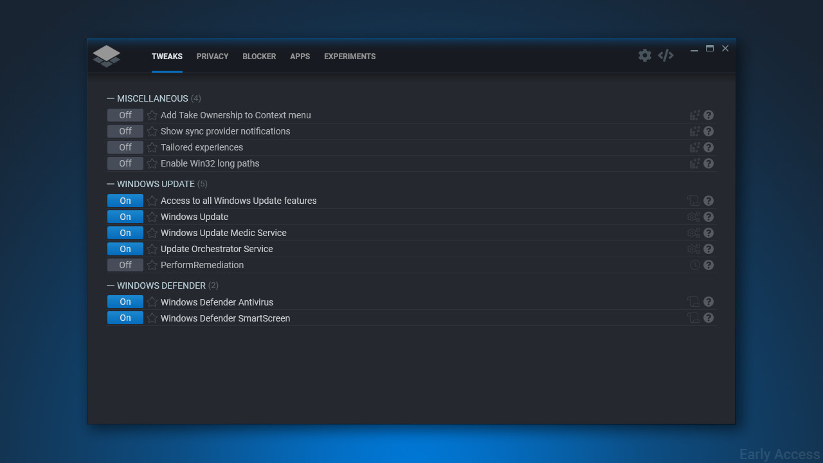823x463 pixels.
Task: Click the help icon for Windows Defender Antivirus
Action: [709, 302]
